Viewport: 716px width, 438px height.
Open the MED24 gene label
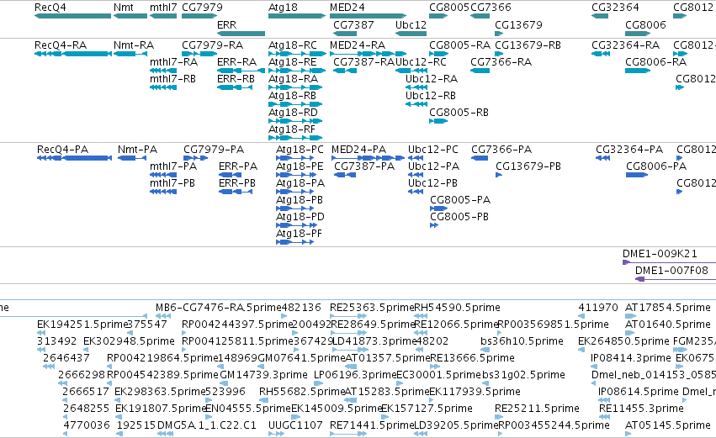[x=347, y=8]
